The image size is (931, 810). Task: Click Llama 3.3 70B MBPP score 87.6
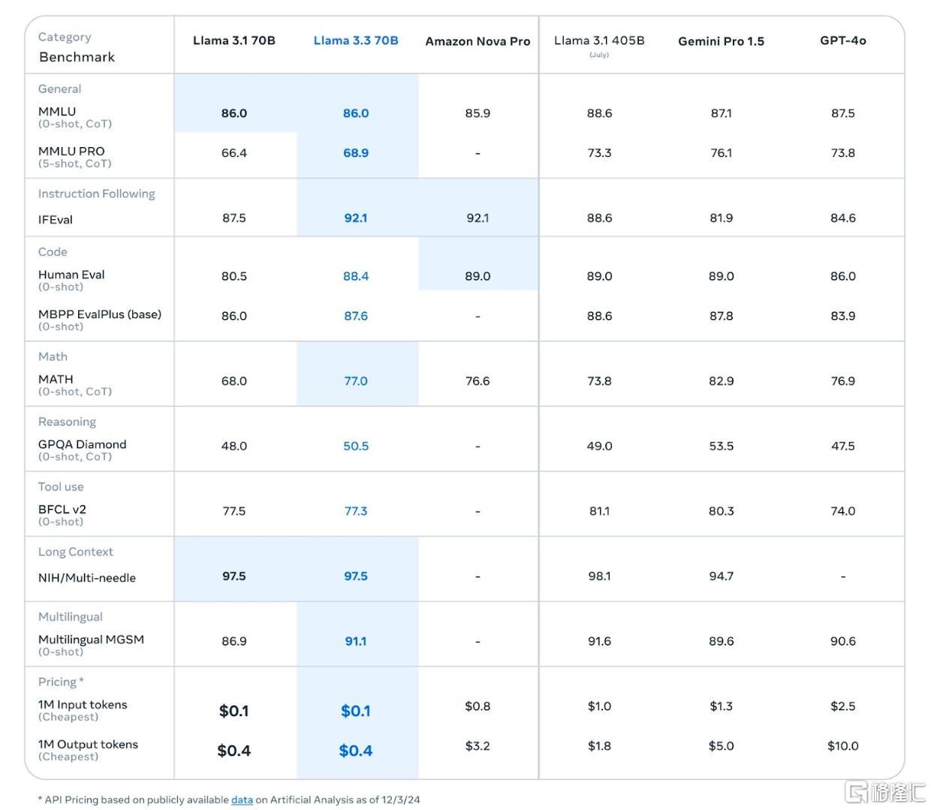tap(356, 316)
